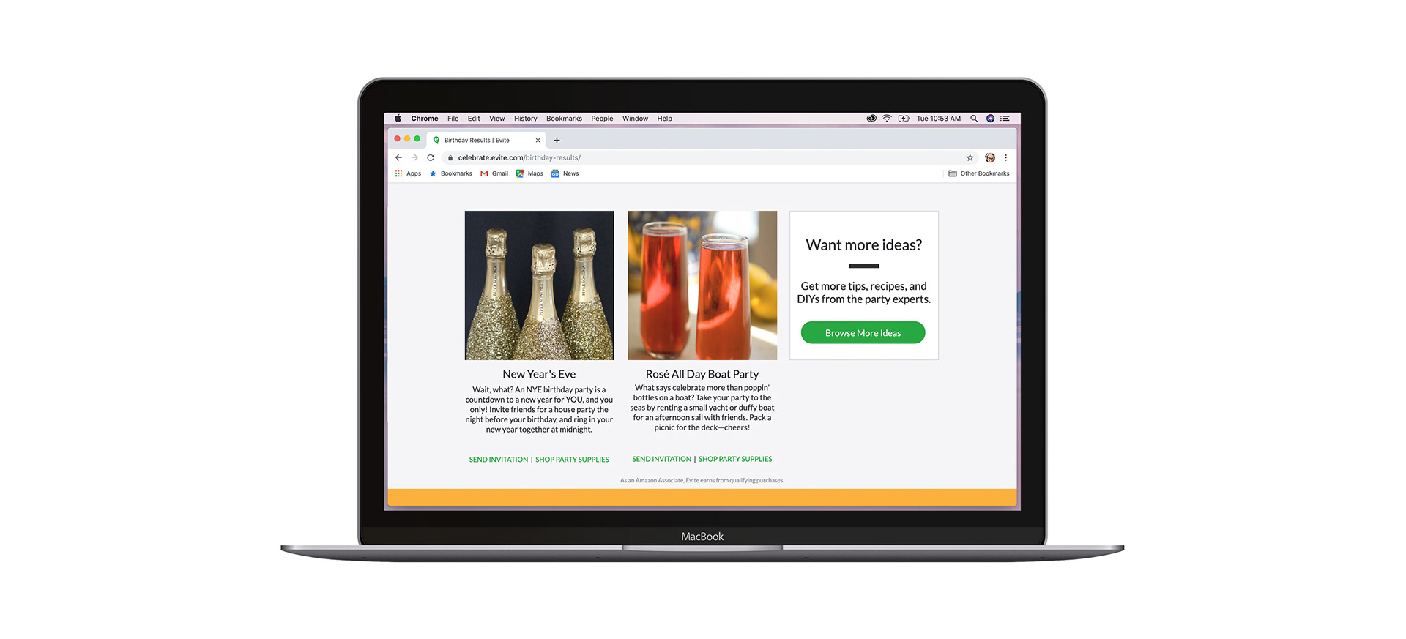The image size is (1406, 639).
Task: Click the browser back arrow
Action: 398,157
